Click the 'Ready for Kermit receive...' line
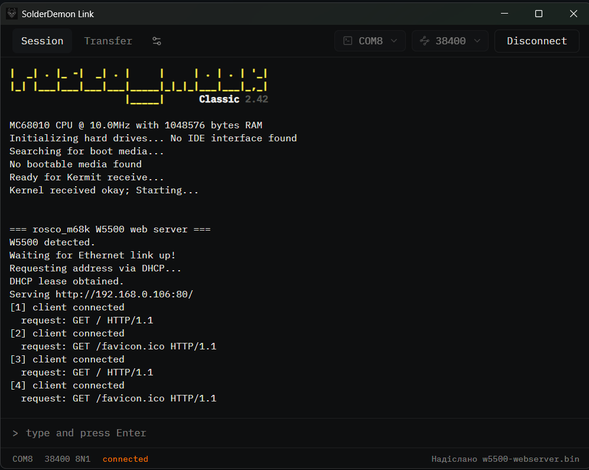Screen dimensions: 589x470 pos(86,177)
